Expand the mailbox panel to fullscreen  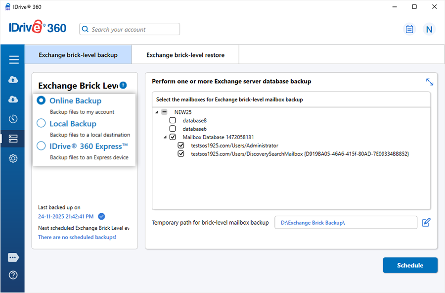pos(429,82)
